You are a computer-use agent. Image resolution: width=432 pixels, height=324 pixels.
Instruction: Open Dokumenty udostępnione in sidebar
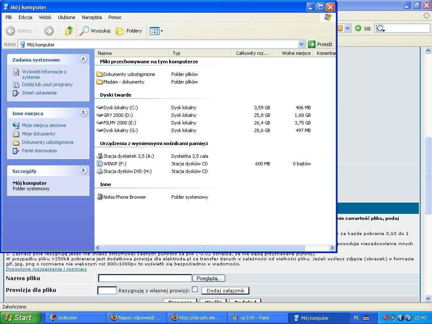(48, 142)
